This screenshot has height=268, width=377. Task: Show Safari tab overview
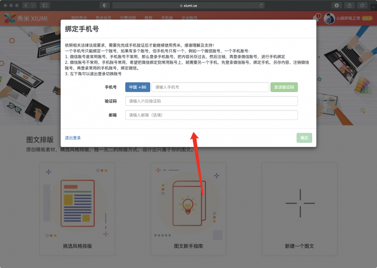(x=362, y=6)
